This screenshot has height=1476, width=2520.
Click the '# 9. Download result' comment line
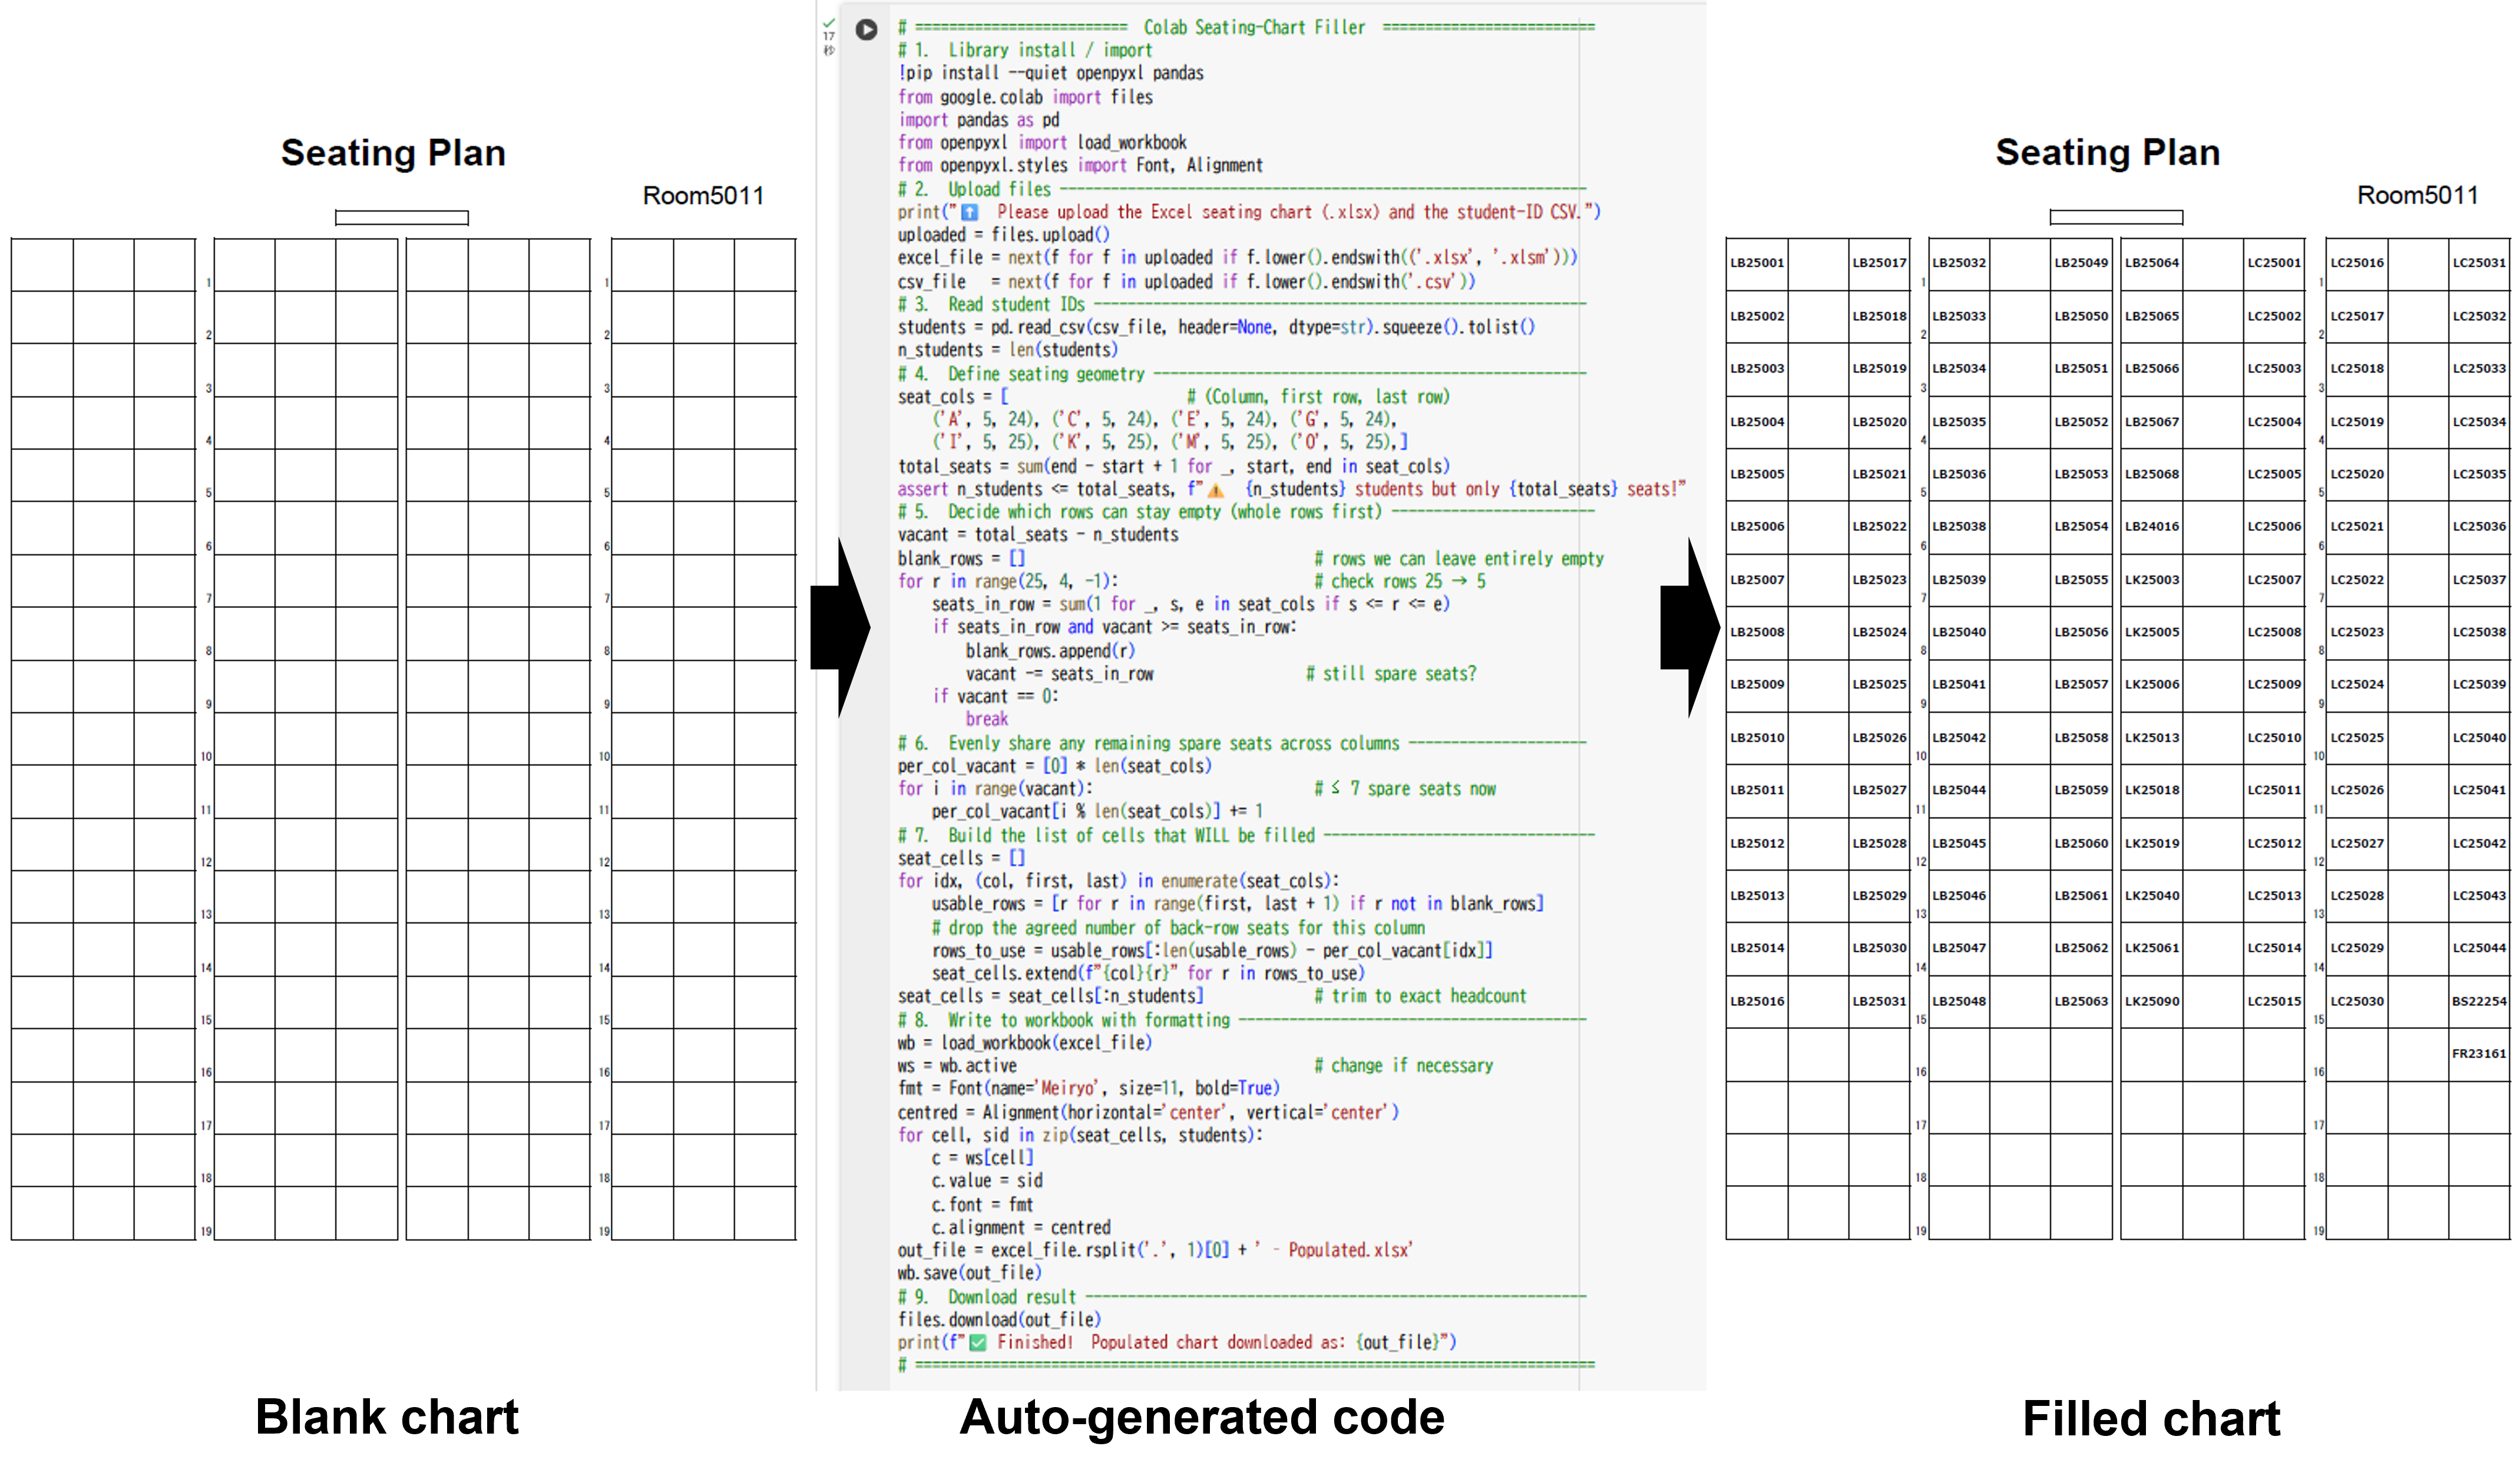(x=987, y=1297)
